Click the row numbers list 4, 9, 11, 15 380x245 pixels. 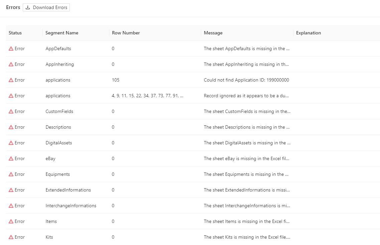[x=147, y=96]
